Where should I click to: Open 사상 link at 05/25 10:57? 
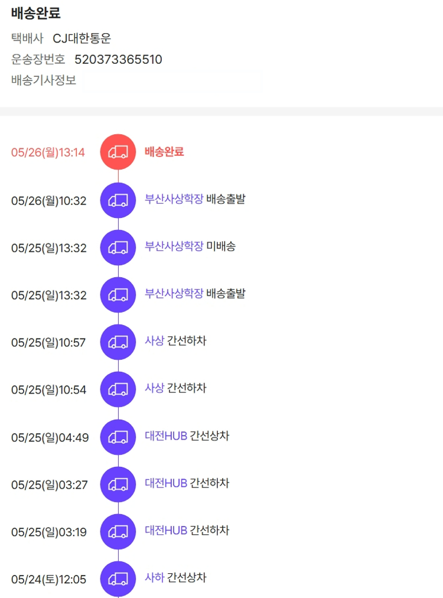click(154, 341)
